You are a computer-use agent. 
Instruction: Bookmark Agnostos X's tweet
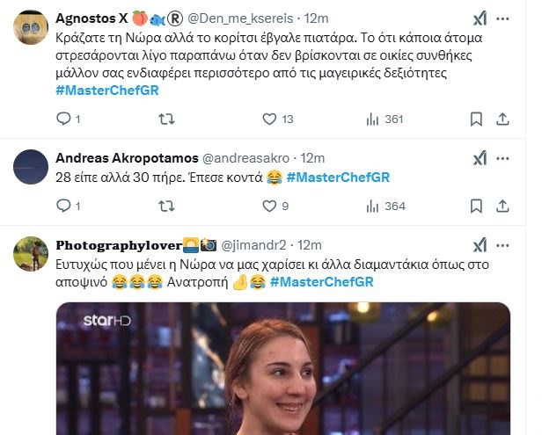tap(476, 119)
